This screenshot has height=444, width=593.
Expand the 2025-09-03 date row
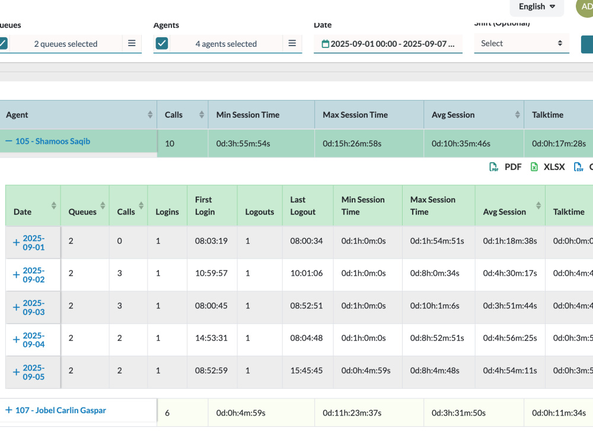click(16, 307)
